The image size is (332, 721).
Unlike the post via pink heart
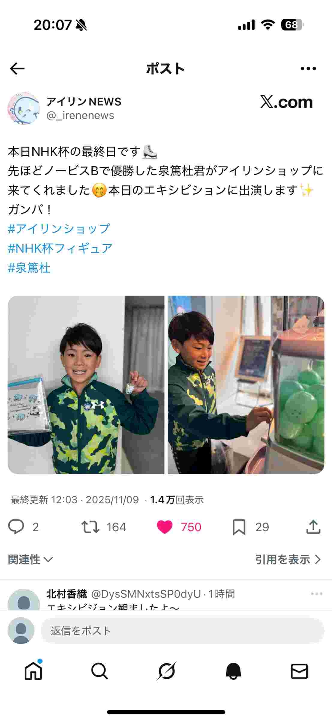click(x=165, y=527)
